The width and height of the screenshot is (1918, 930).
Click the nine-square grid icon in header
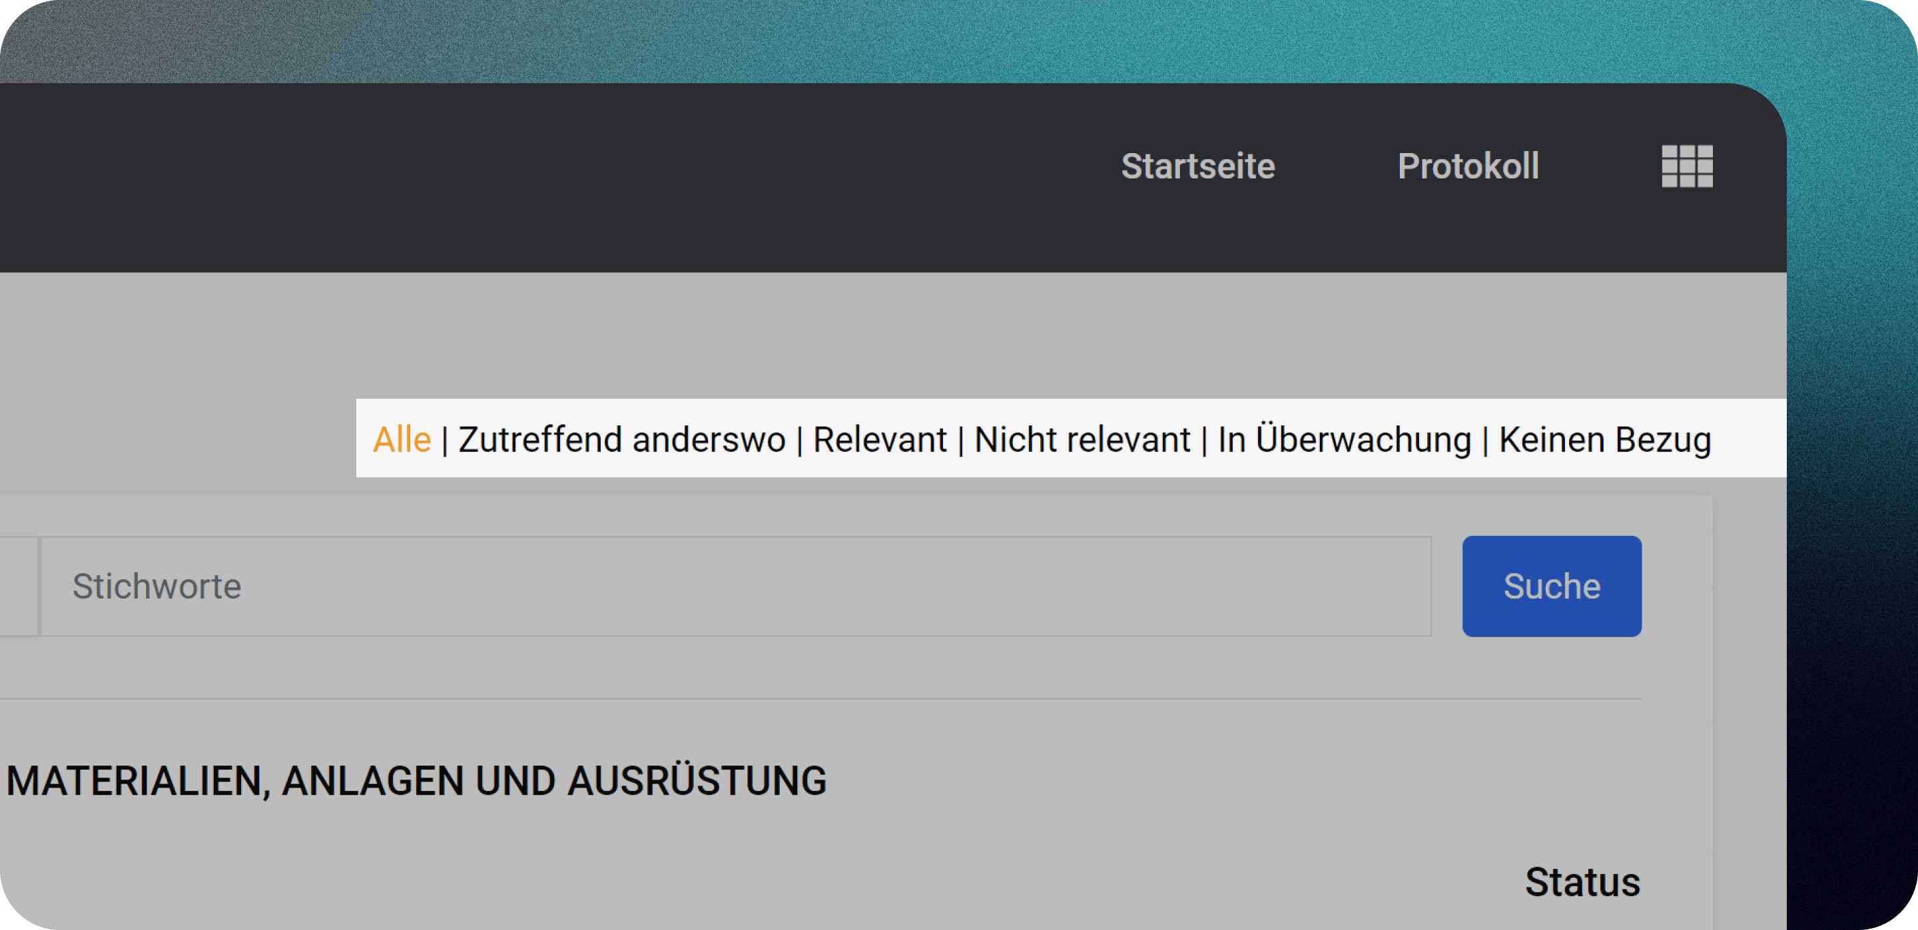(x=1686, y=166)
